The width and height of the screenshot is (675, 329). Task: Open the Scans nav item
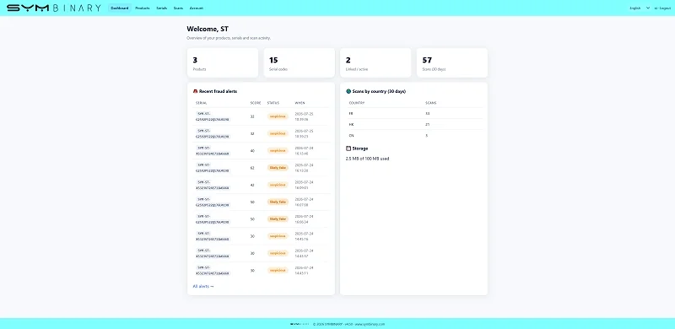click(178, 8)
